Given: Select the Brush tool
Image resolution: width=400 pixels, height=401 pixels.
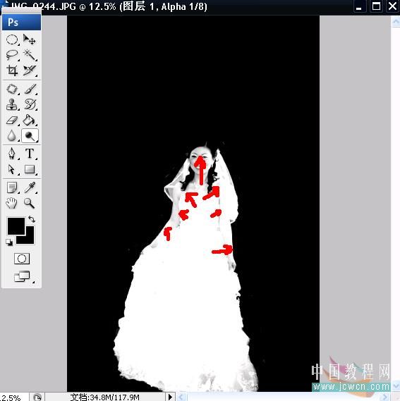Looking at the screenshot, I should [30, 90].
